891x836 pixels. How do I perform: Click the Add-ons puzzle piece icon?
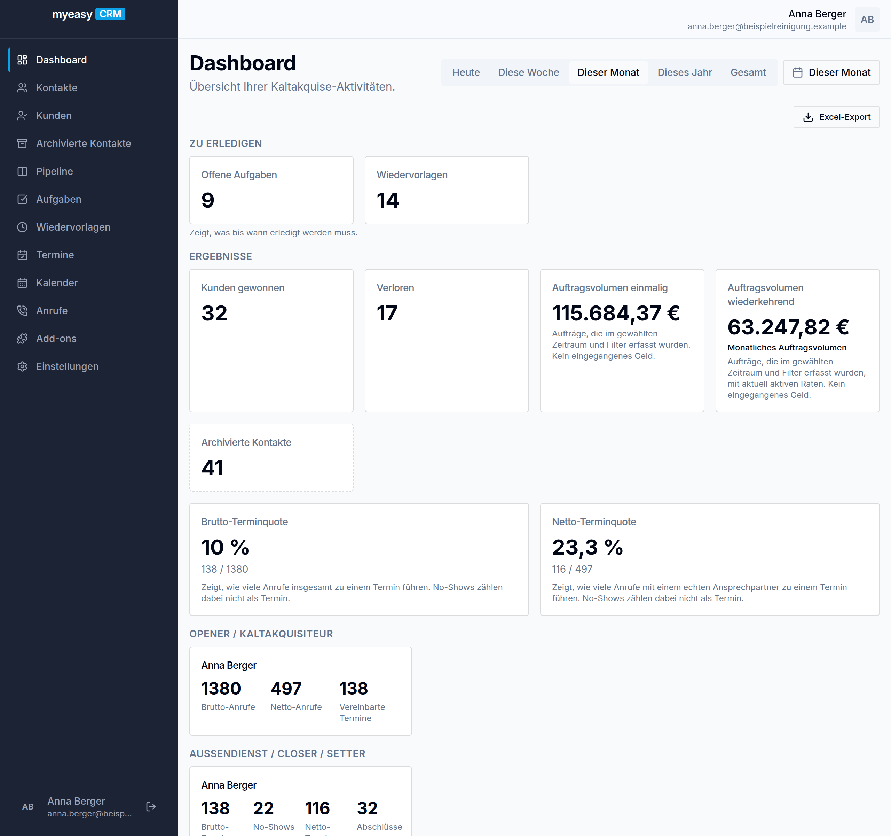22,339
